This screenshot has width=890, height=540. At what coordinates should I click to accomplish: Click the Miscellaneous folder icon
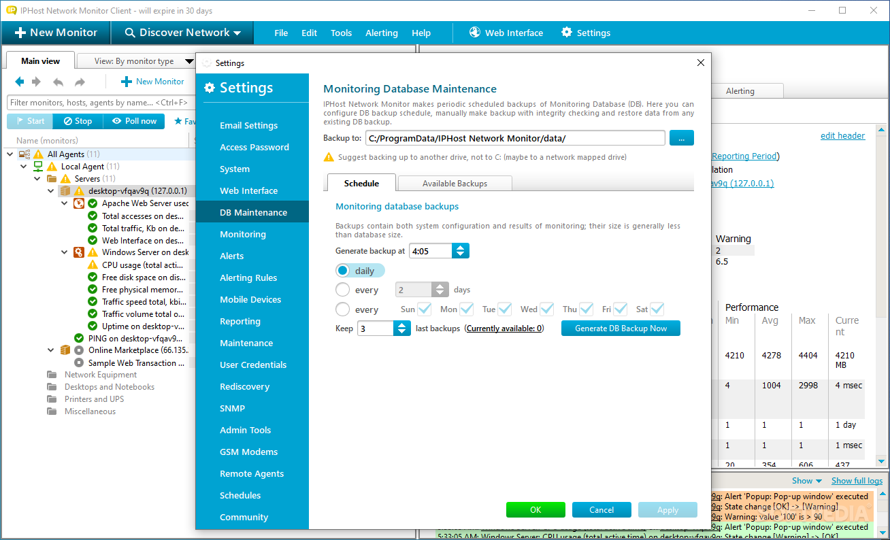[52, 411]
